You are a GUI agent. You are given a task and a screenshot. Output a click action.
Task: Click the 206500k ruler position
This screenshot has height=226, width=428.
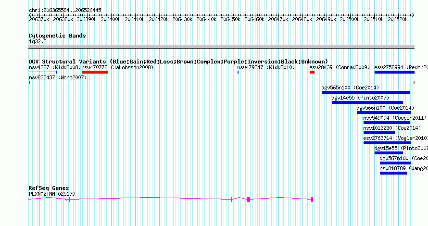[350, 19]
